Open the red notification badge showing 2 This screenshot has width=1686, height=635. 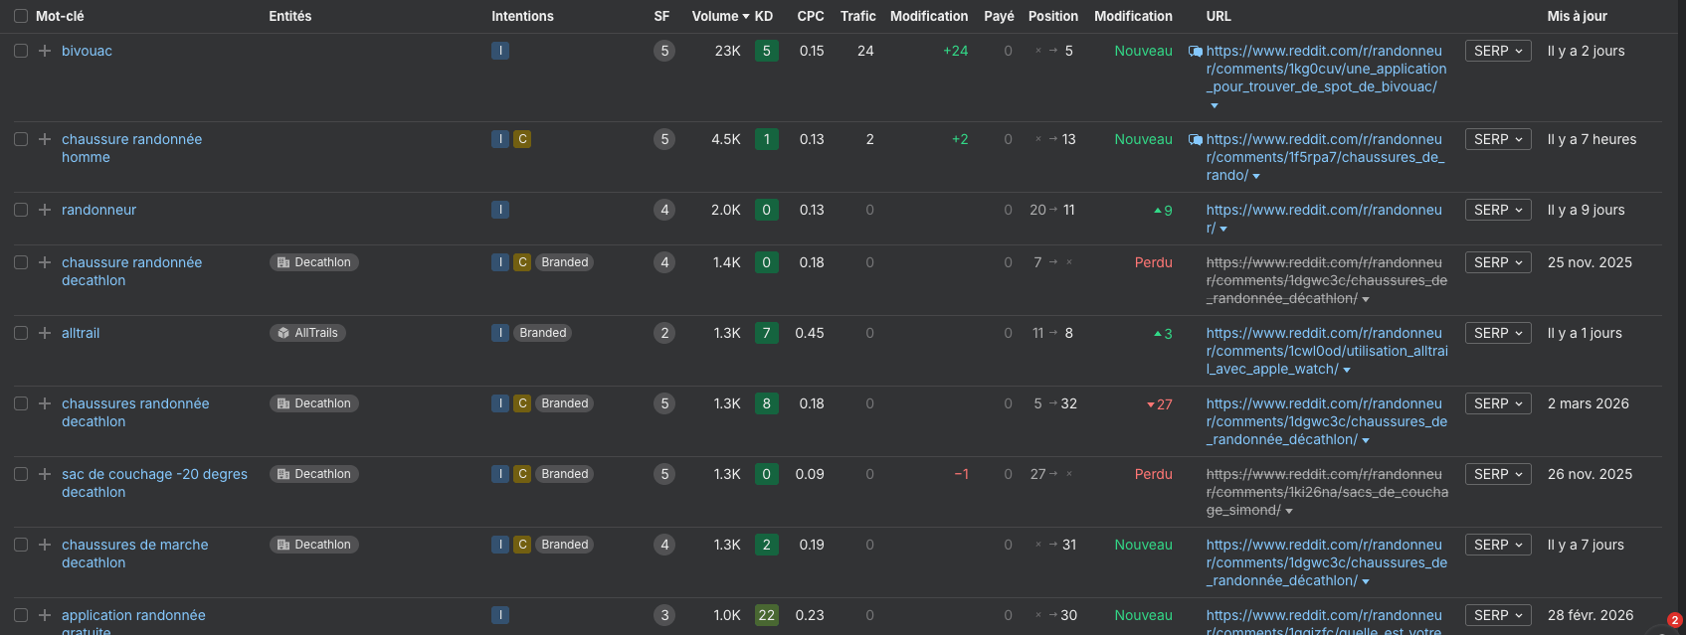(1674, 620)
